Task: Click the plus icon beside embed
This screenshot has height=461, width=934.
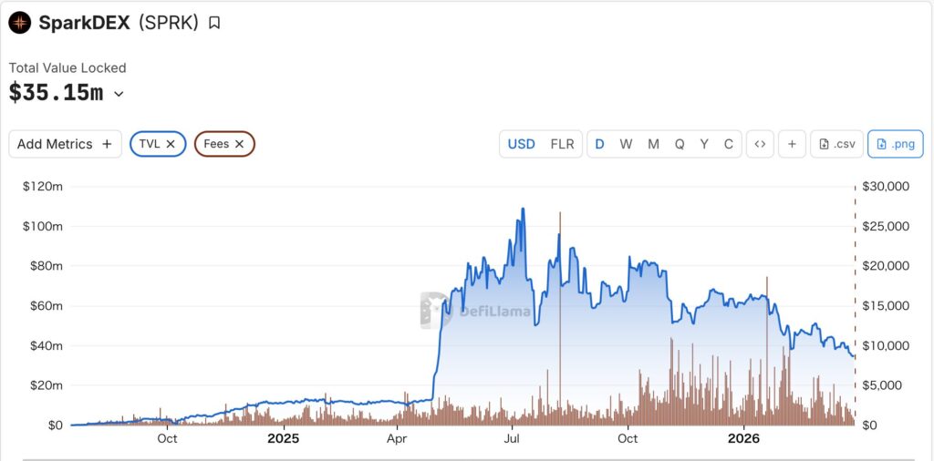Action: tap(792, 144)
